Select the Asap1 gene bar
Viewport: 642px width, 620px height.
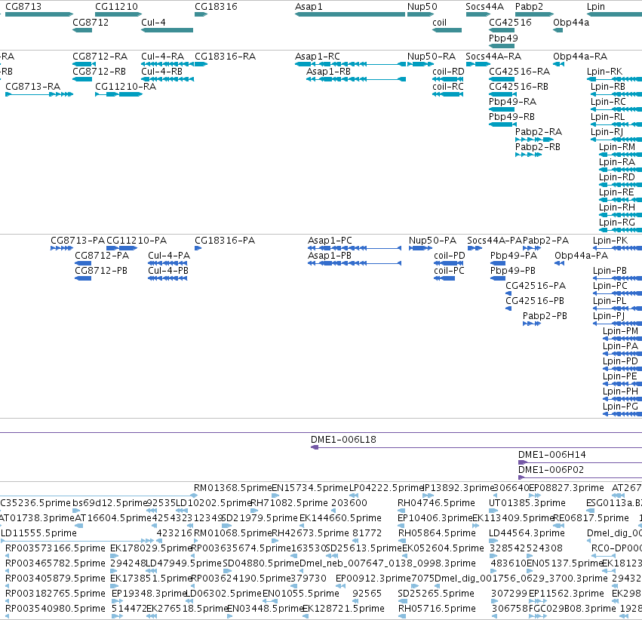(x=349, y=14)
